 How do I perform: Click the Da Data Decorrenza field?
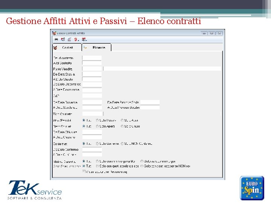pos(92,84)
